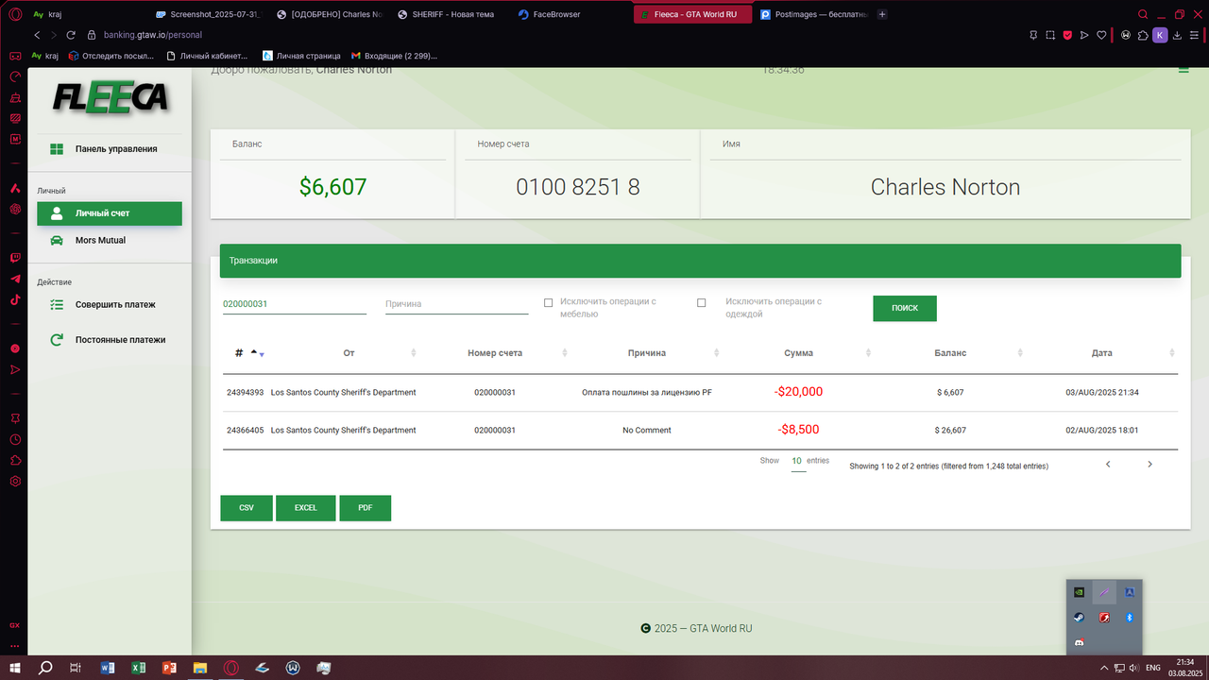Click the pin icon in browser toolbar
The width and height of the screenshot is (1209, 680).
point(1033,35)
